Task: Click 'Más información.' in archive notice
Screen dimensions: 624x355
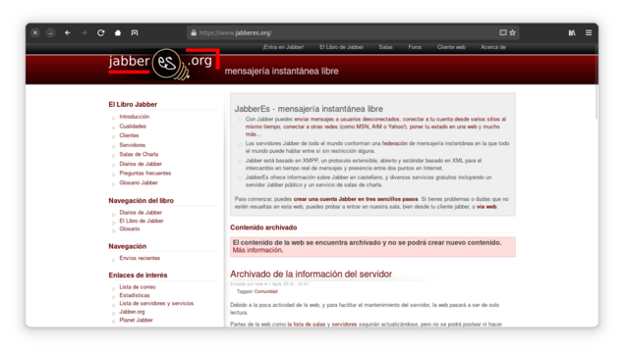Action: [257, 250]
